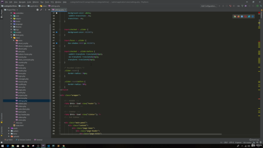
Task: Click the fold toggle on line 47
Action: click(x=60, y=40)
